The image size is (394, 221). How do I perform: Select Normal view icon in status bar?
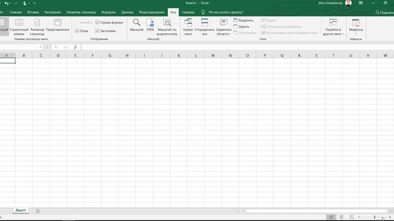pos(331,217)
